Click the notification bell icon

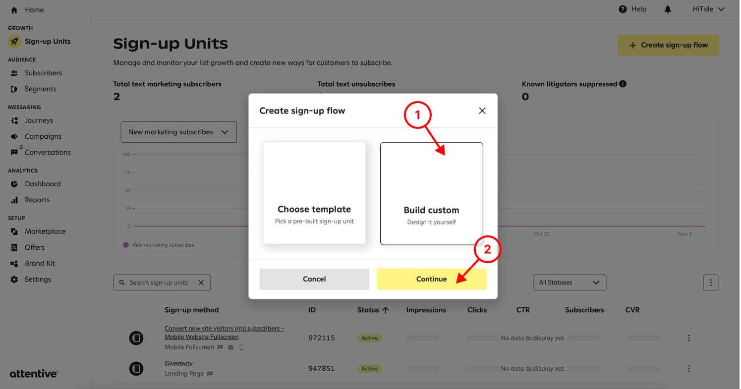pyautogui.click(x=668, y=9)
